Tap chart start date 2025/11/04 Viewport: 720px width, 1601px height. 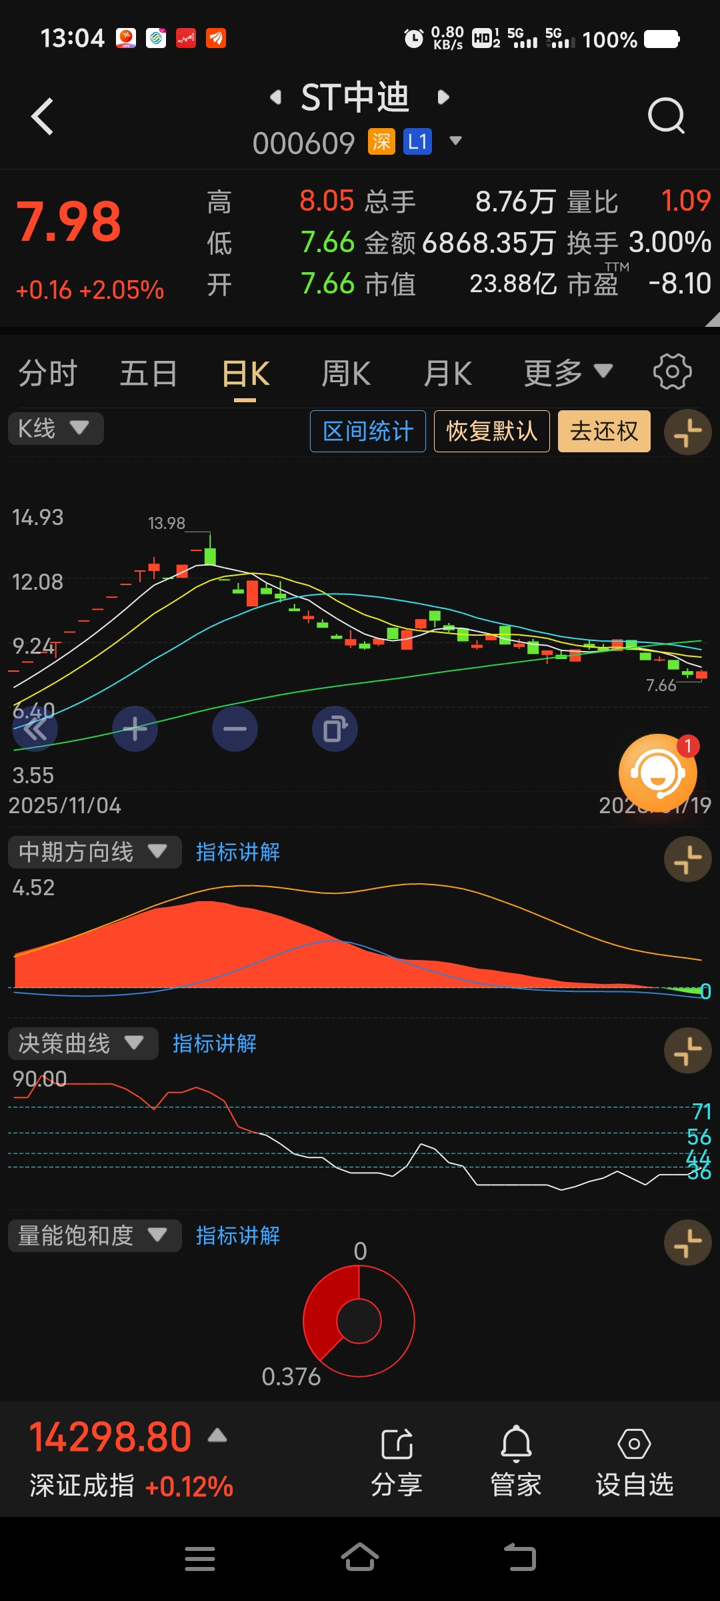coord(65,805)
